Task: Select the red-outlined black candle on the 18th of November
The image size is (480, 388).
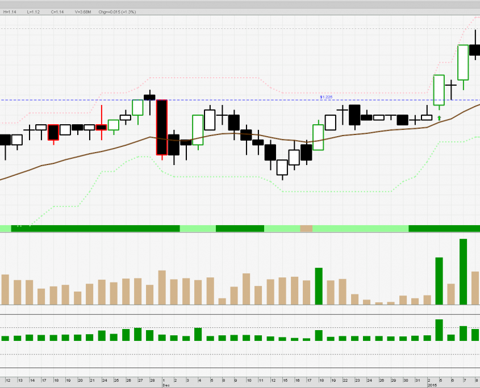Action: [53, 132]
